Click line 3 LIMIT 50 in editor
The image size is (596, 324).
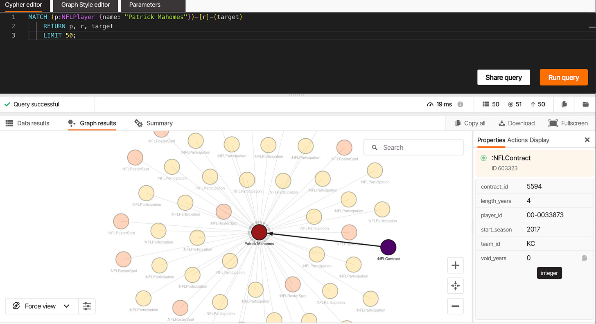point(60,35)
